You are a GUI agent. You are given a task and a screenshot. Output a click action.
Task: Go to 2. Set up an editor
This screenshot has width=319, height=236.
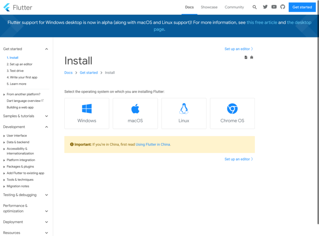coord(19,64)
